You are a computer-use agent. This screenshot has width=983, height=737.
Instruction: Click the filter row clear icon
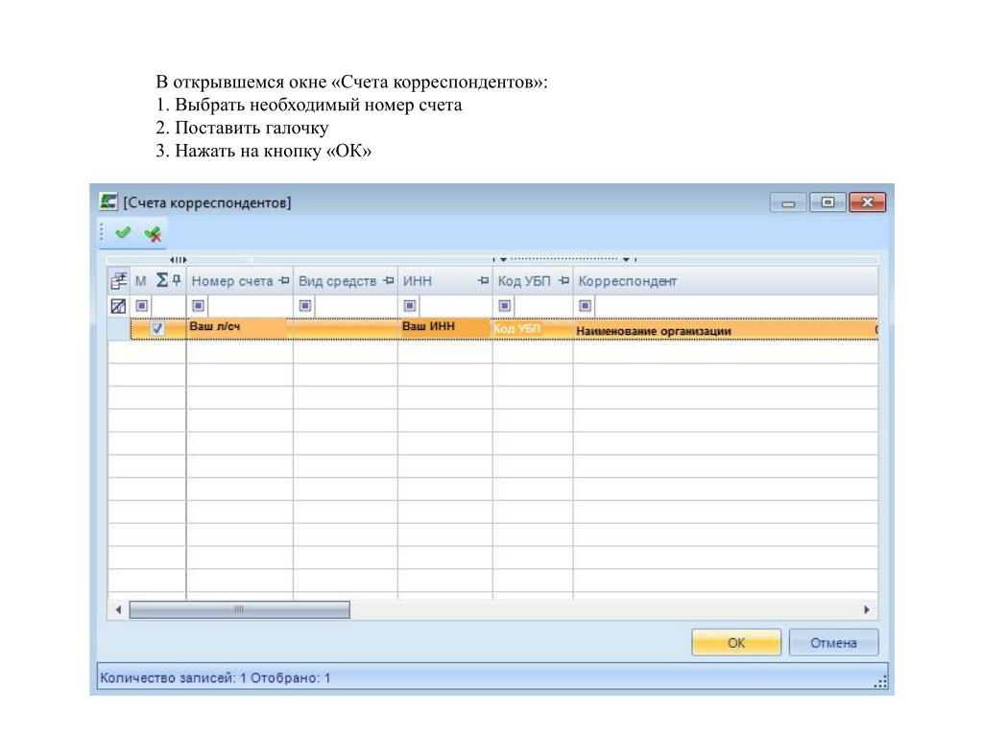[118, 306]
